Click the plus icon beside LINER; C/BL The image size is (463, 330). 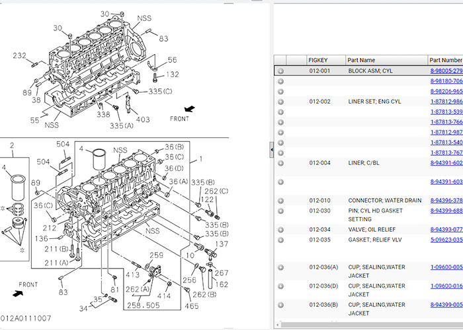coord(280,163)
